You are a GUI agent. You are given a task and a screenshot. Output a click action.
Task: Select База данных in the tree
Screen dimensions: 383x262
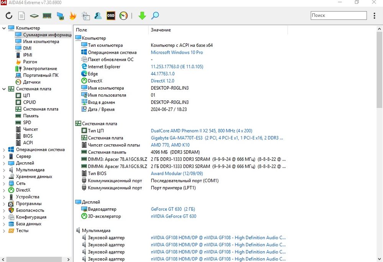[29, 224]
